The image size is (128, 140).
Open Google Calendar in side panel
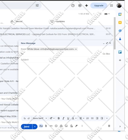click(120, 14)
